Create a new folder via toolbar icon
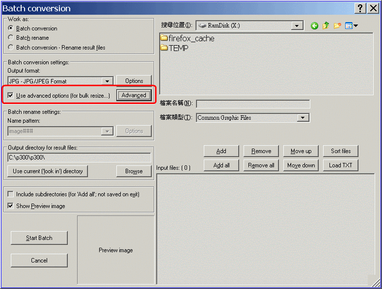This screenshot has width=382, height=289. (337, 26)
